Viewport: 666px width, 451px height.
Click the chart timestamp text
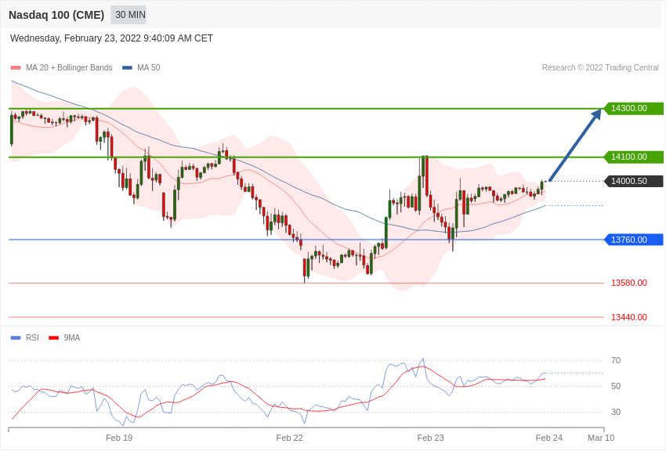[111, 38]
